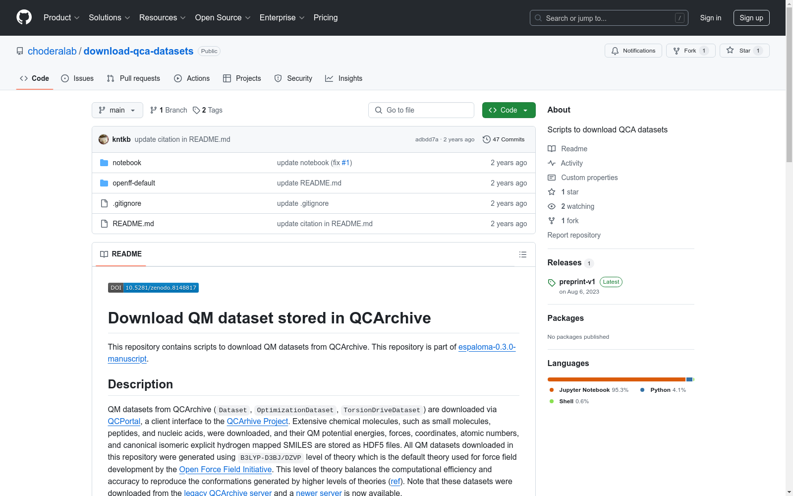Image resolution: width=793 pixels, height=496 pixels.
Task: Open the Pricing page
Action: (x=326, y=18)
